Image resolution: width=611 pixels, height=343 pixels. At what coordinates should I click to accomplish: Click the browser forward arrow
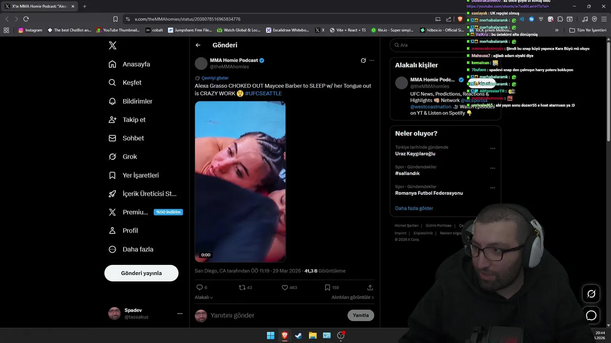click(x=16, y=19)
